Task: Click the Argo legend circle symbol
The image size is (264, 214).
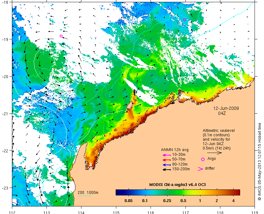Action: pyautogui.click(x=203, y=159)
